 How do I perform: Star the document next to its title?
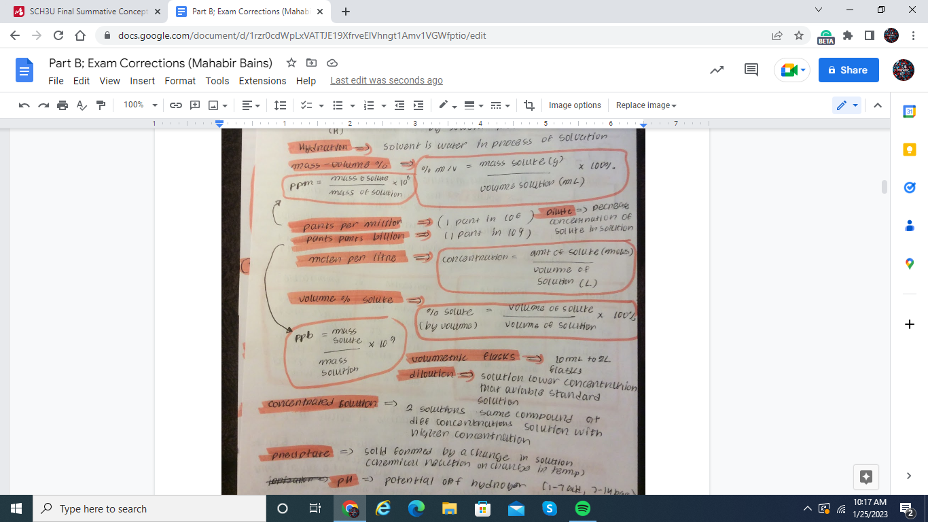tap(291, 63)
